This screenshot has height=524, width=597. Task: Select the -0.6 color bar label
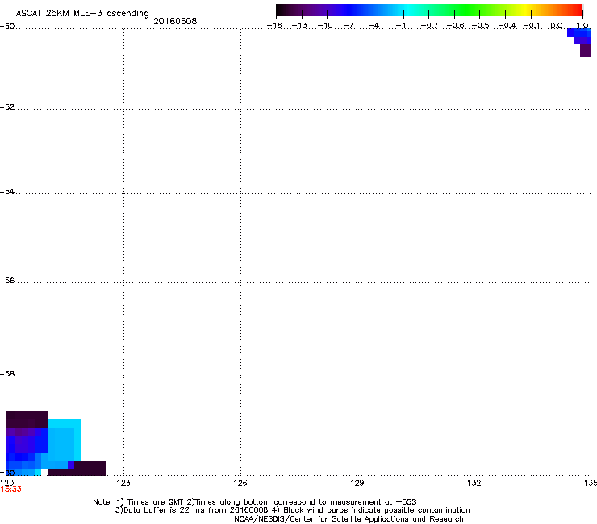point(454,26)
